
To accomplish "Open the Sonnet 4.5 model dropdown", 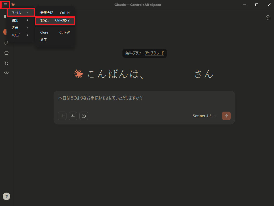I will coord(204,116).
